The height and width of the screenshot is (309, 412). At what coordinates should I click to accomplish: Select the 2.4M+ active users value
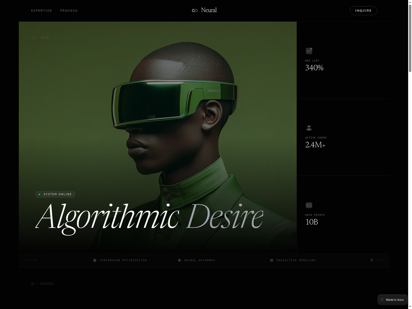(315, 145)
